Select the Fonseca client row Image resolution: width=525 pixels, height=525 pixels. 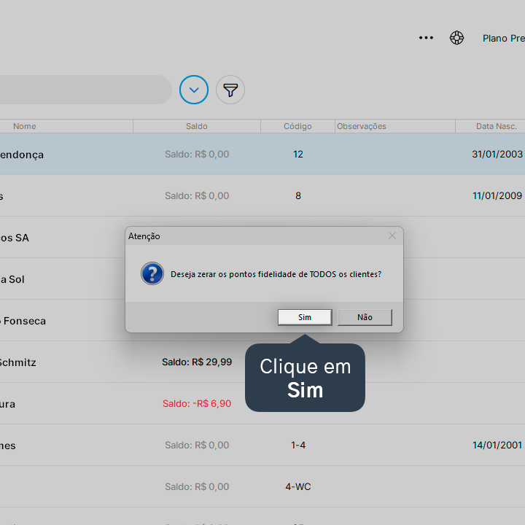click(x=62, y=321)
